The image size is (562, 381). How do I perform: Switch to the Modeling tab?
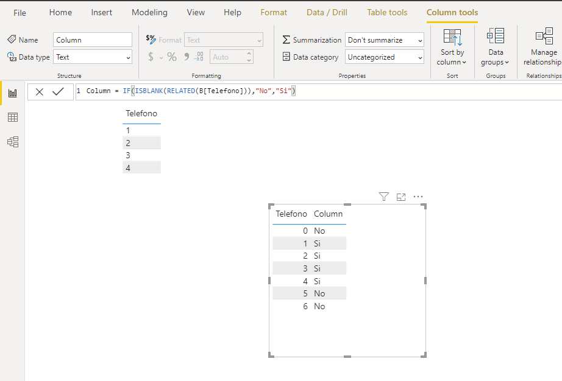point(149,13)
